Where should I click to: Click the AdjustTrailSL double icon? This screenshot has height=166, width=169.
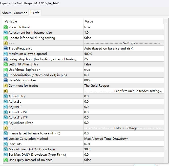click(6, 112)
